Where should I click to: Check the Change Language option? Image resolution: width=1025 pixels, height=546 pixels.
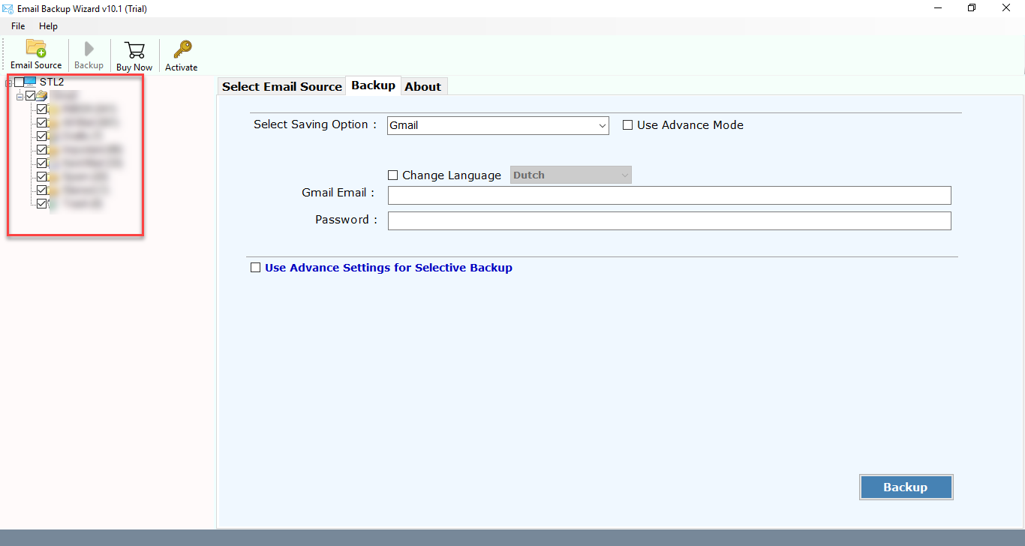392,175
